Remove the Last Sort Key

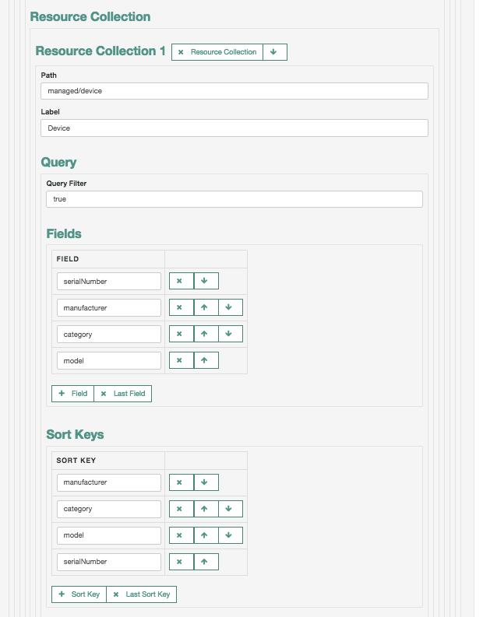click(141, 594)
